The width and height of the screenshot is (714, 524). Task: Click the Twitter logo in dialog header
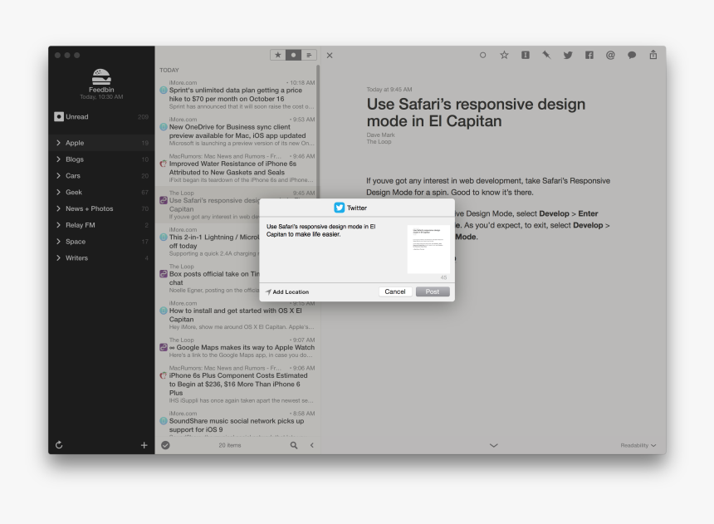[x=340, y=208]
